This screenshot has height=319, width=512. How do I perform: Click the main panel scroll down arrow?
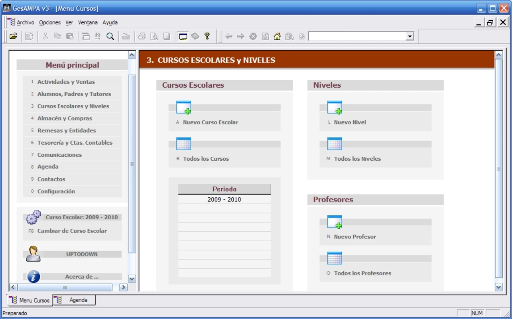pos(499,287)
